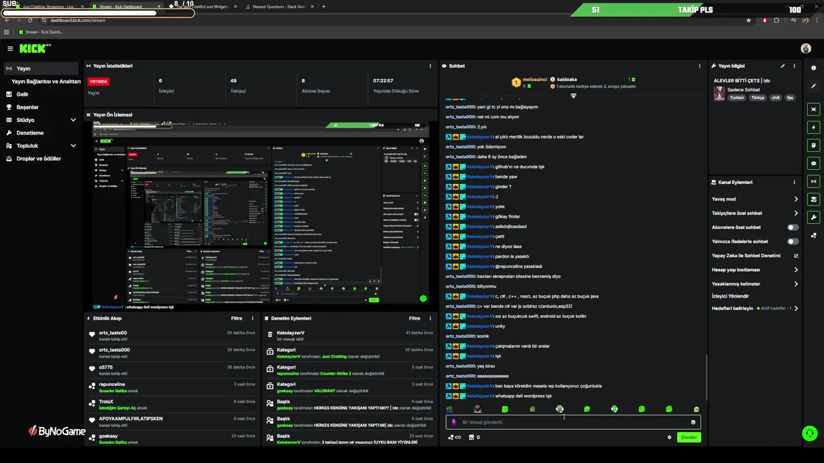Toggle Yalnızca ifadelerle sohbet switch
Image resolution: width=824 pixels, height=463 pixels.
coord(793,241)
